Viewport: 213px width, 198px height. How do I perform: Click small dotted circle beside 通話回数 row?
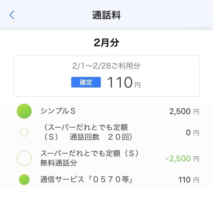(24, 132)
